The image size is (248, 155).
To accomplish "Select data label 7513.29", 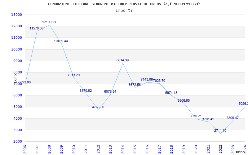I will click(74, 75).
